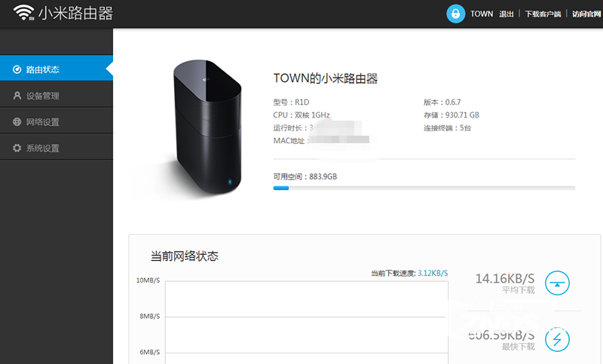Click the 版本：0.6.7 text

[442, 102]
